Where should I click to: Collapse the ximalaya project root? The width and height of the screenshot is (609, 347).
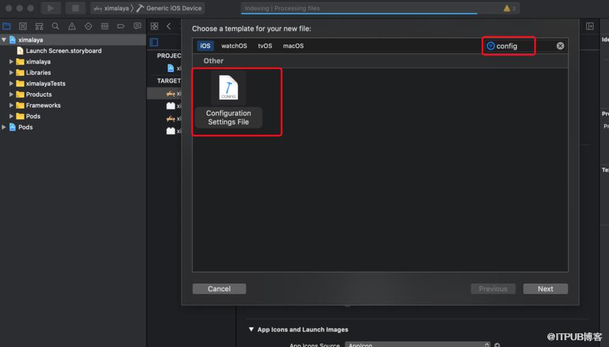click(4, 40)
